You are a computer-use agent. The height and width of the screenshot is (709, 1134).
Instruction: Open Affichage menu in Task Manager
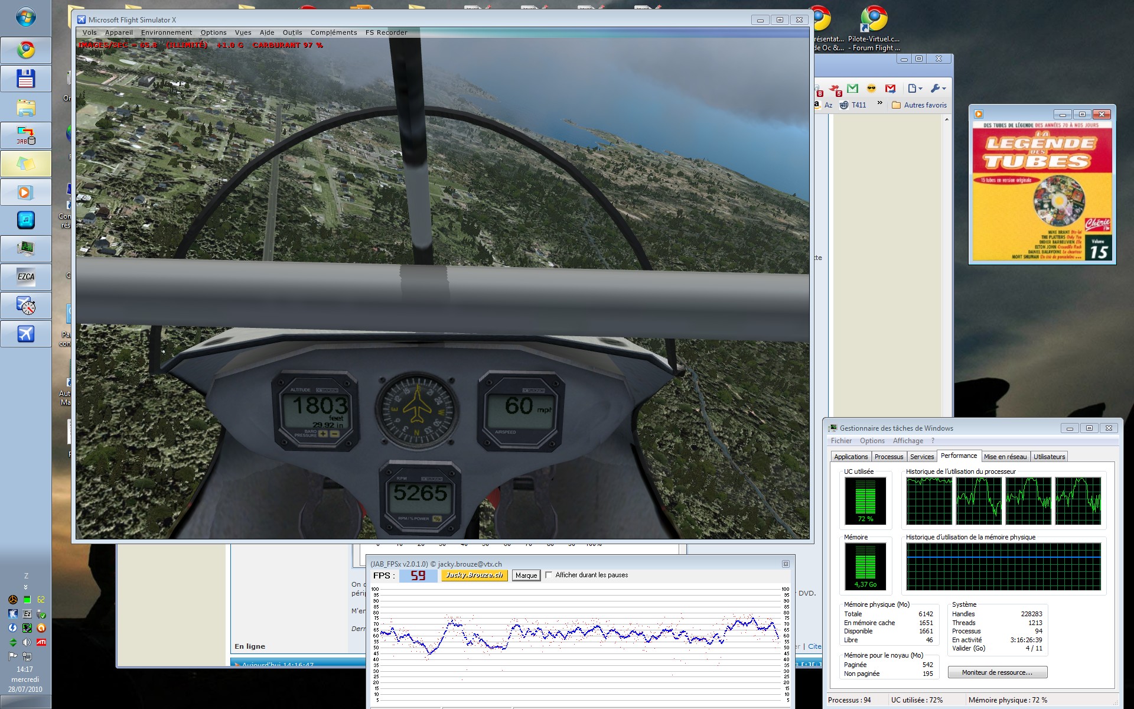pyautogui.click(x=908, y=441)
